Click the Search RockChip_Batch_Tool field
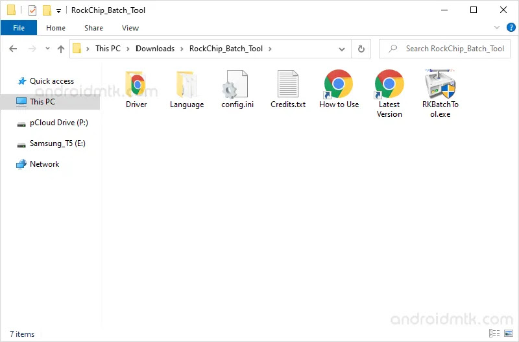This screenshot has height=342, width=519. tap(444, 49)
